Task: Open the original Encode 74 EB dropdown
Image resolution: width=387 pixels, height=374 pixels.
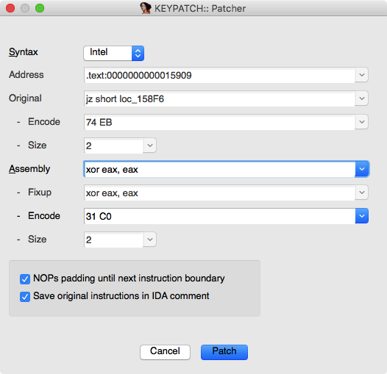Action: tap(361, 122)
